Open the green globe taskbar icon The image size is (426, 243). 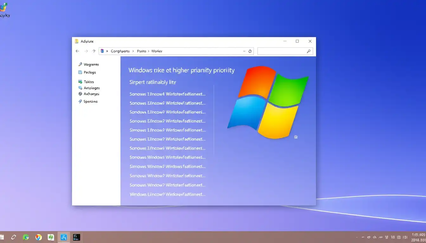[x=26, y=237]
